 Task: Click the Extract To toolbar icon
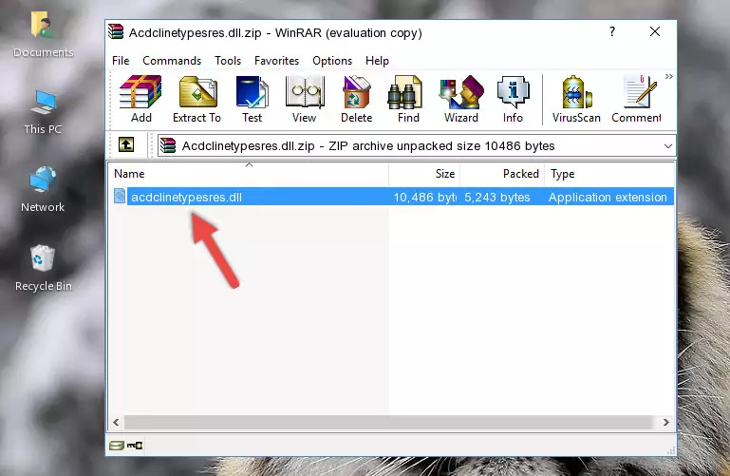coord(197,99)
